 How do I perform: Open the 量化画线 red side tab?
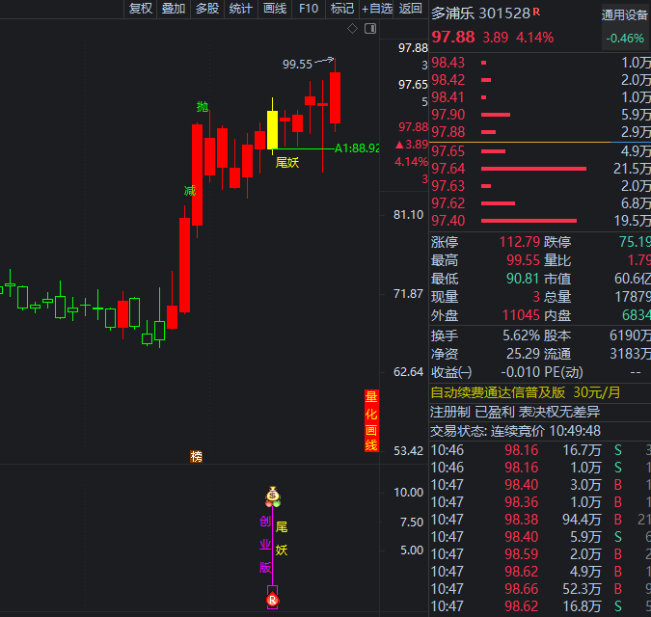point(371,420)
